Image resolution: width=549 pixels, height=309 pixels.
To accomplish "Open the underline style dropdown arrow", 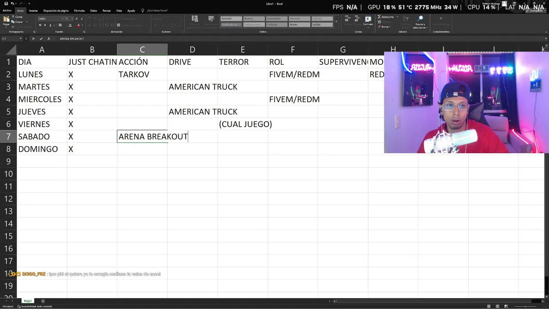I will (54, 25).
